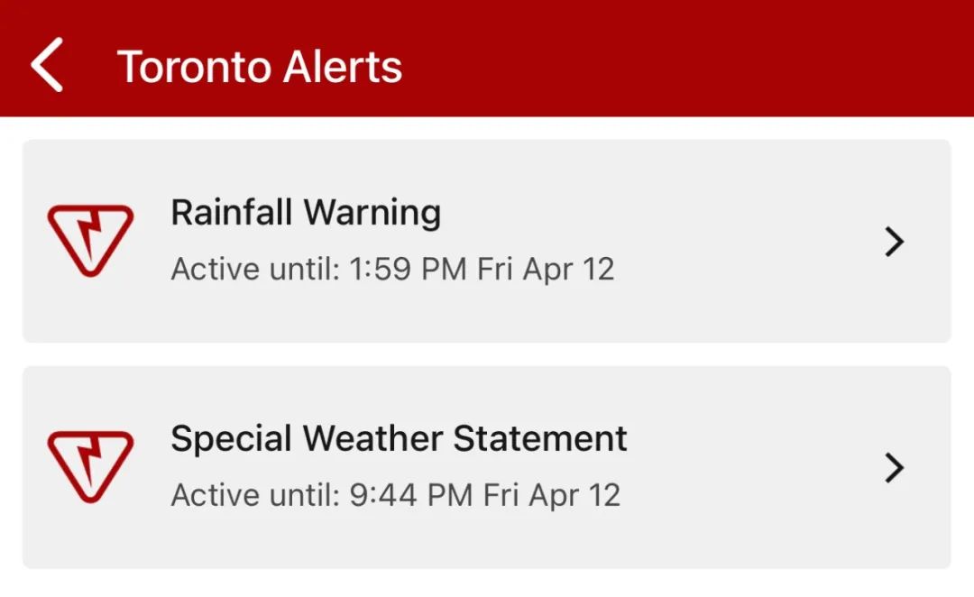Viewport: 974px width, 597px height.
Task: Tap the red header bar background
Action: point(684,59)
